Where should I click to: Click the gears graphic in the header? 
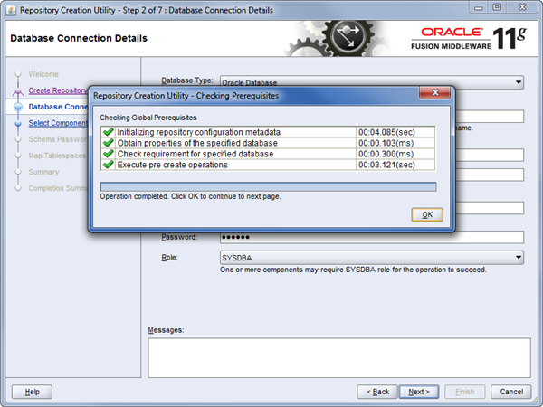[x=335, y=38]
